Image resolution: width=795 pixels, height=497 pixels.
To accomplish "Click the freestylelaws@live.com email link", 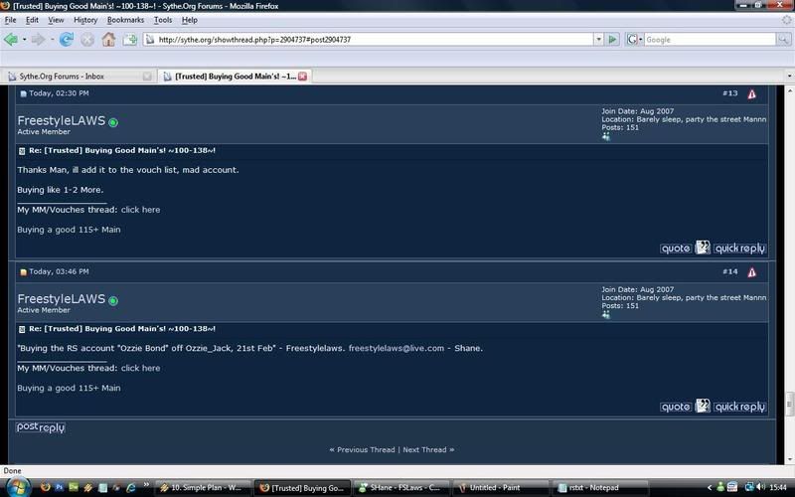I will click(396, 348).
